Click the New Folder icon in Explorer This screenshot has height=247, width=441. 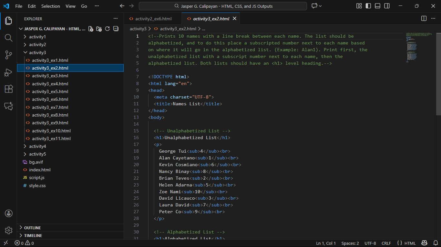point(99,29)
